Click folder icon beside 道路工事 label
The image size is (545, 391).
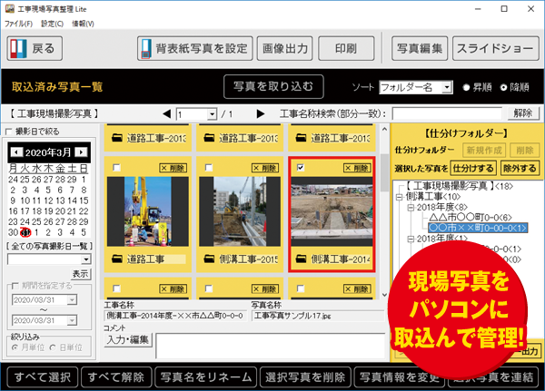click(117, 259)
